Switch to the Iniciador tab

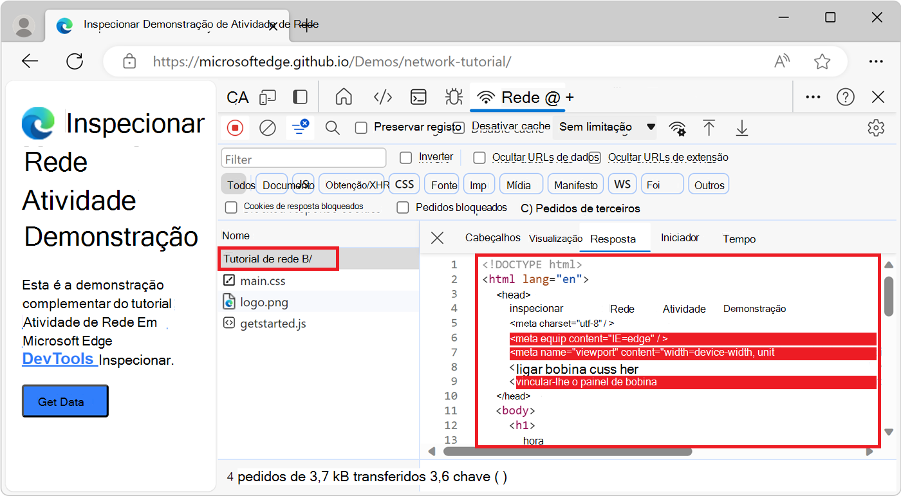tap(680, 238)
